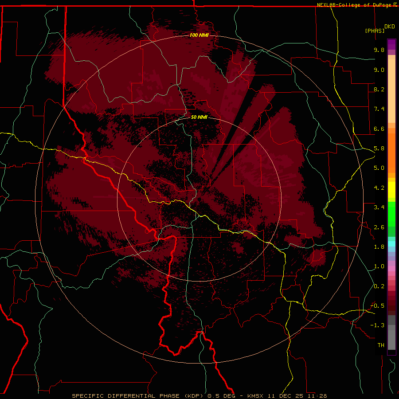Image resolution: width=399 pixels, height=399 pixels.
Task: Click the 5.0 scale value
Action: 379,168
